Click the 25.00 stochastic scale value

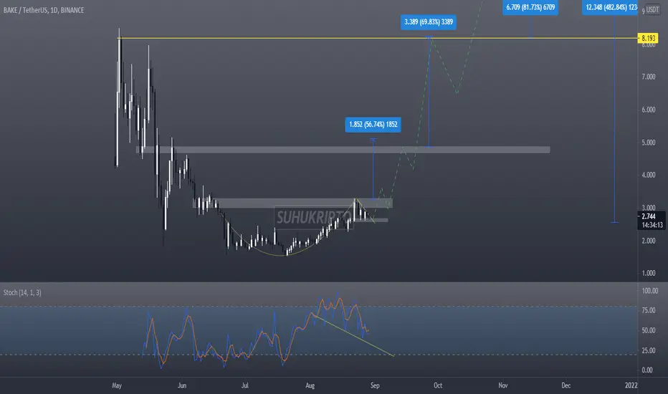[x=649, y=350]
